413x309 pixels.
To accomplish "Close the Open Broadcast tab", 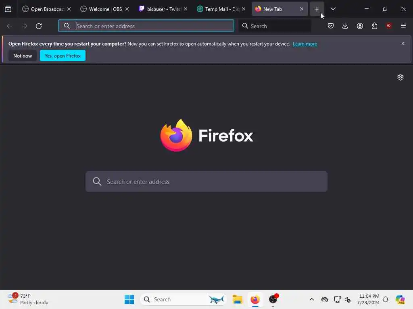I will [x=69, y=9].
